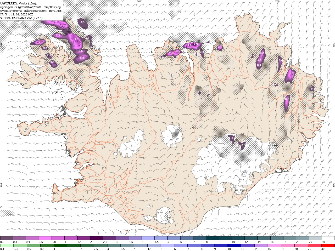
Task: Click the top legend number '4.5'
Action: tap(157, 242)
